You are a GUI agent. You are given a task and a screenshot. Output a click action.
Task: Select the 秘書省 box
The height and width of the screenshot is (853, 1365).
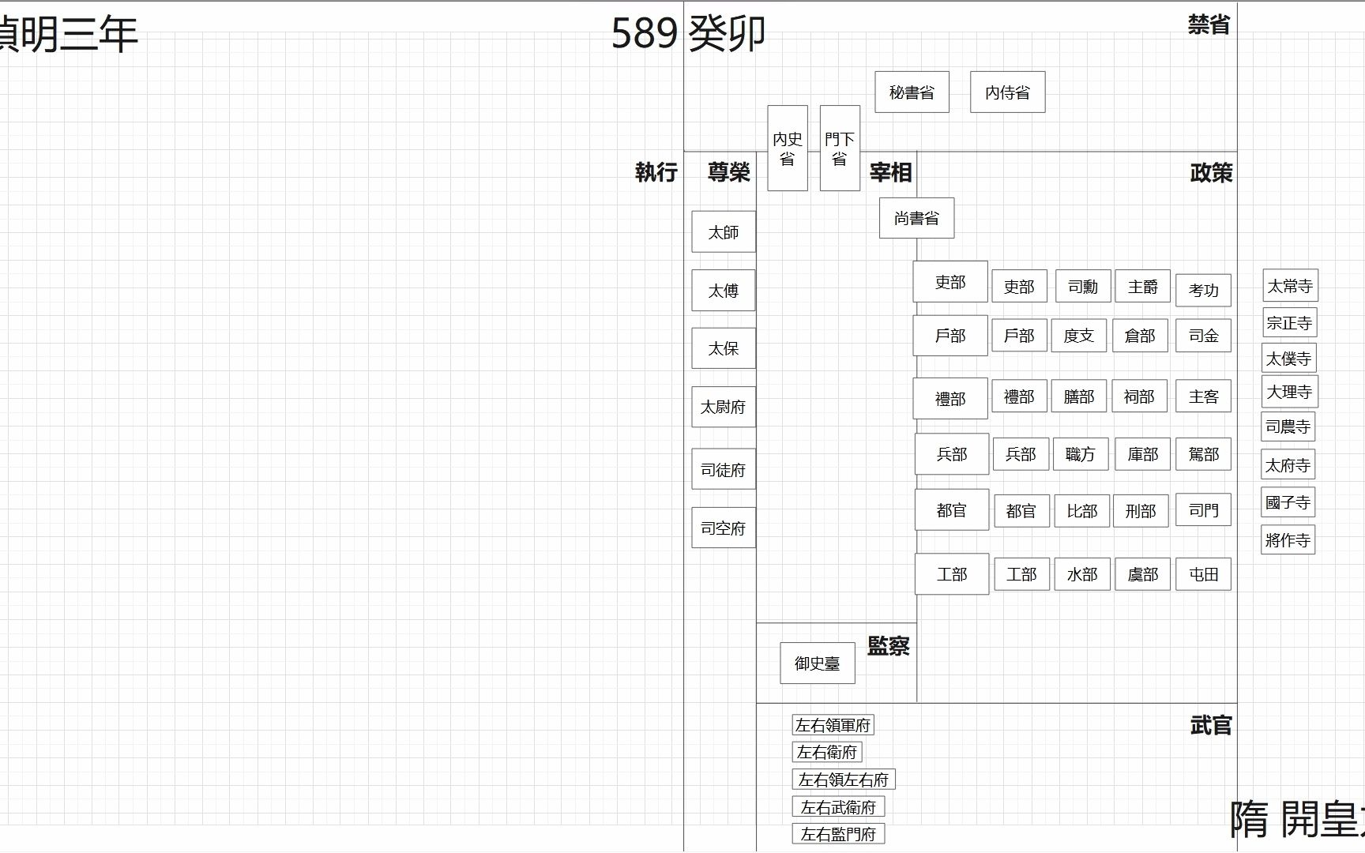[912, 92]
